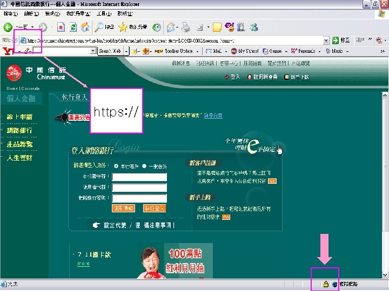Click the scrollbar up arrow
This screenshot has width=389, height=291.
pos(385,95)
